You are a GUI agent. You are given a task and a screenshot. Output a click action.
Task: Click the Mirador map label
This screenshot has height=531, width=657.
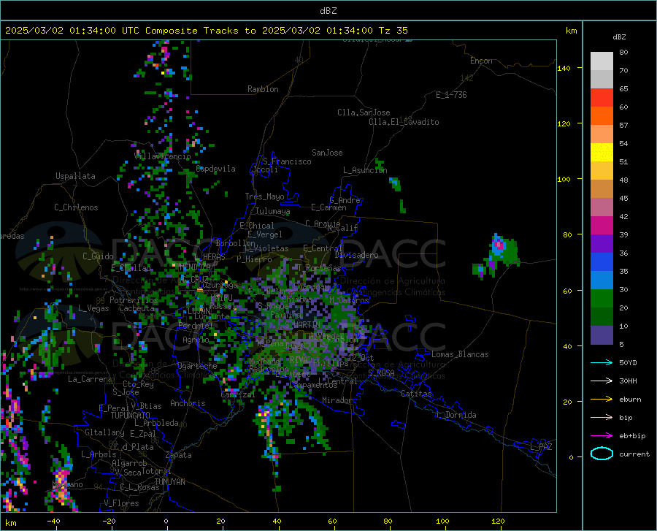(337, 400)
